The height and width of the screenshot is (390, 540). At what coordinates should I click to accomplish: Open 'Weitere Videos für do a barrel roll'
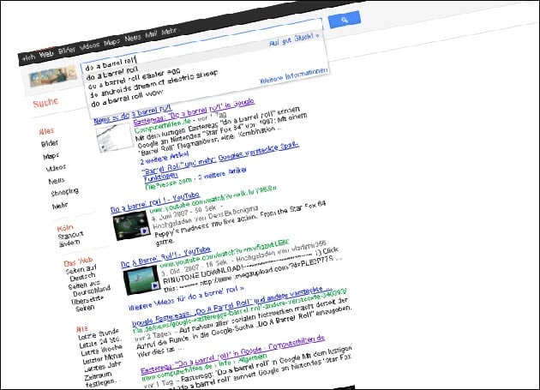coord(186,297)
